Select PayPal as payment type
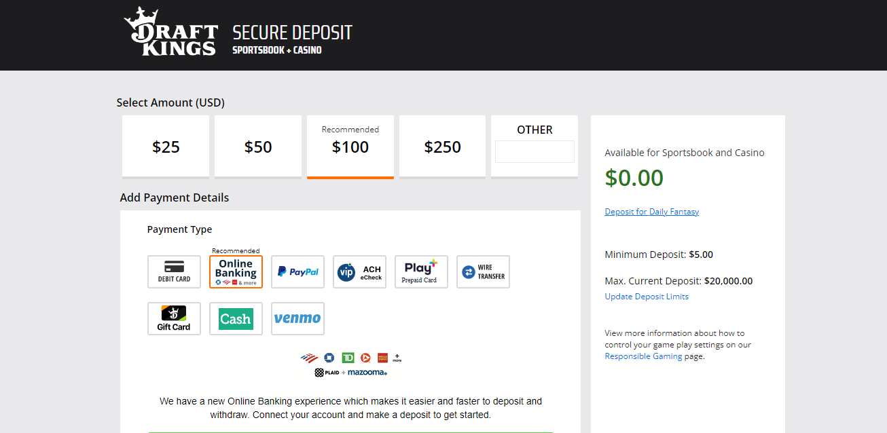 297,271
